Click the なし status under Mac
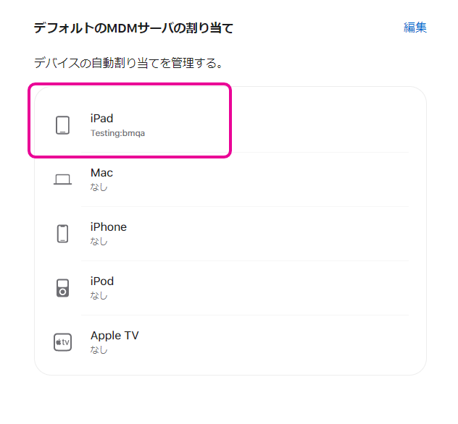Viewport: 458px width, 424px height. point(99,187)
